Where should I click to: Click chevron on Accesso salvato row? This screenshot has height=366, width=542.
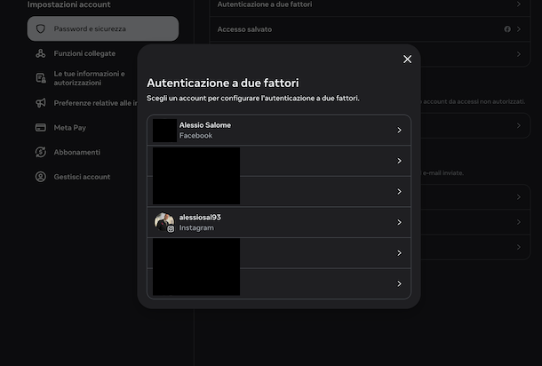(x=519, y=29)
